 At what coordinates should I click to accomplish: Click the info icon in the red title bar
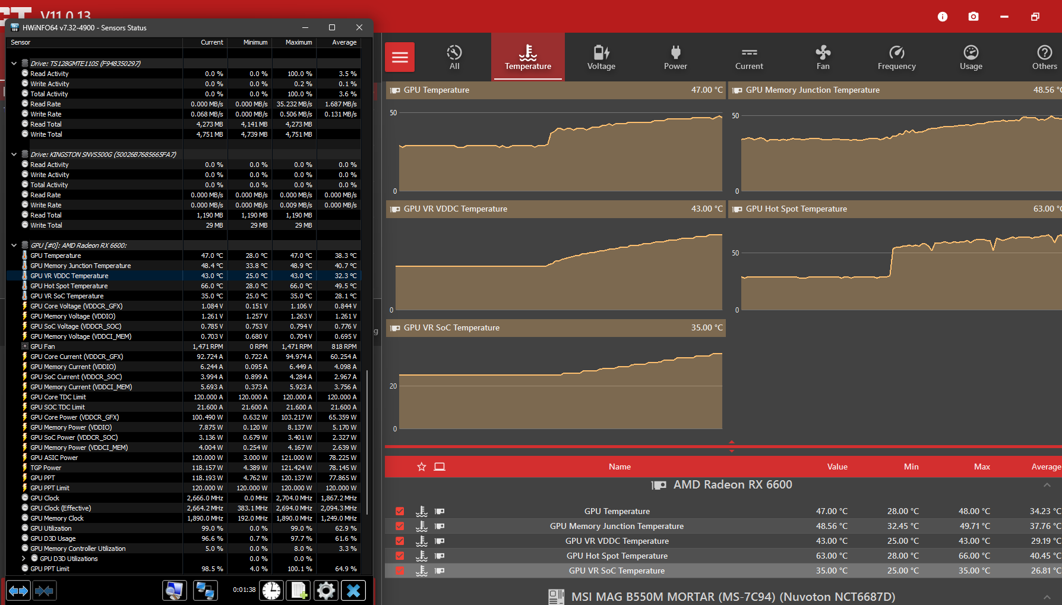943,17
